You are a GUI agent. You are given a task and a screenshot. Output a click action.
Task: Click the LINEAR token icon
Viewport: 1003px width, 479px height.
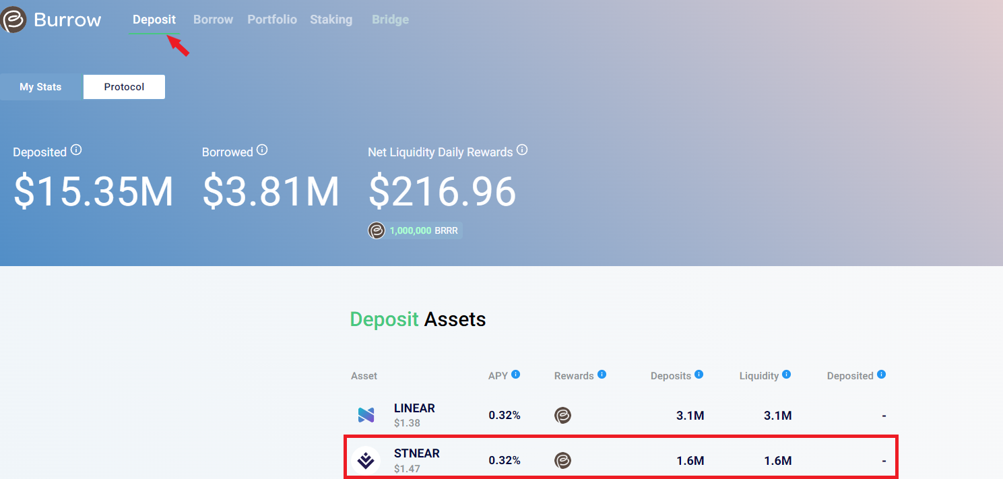point(366,415)
